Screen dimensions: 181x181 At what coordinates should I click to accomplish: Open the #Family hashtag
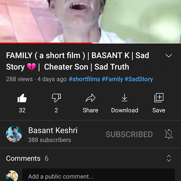coord(112,79)
